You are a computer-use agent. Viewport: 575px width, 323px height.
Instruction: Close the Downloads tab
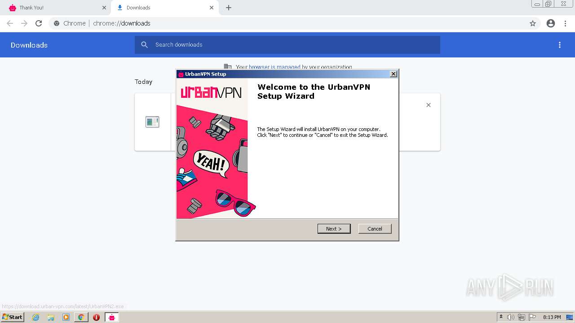(x=212, y=8)
